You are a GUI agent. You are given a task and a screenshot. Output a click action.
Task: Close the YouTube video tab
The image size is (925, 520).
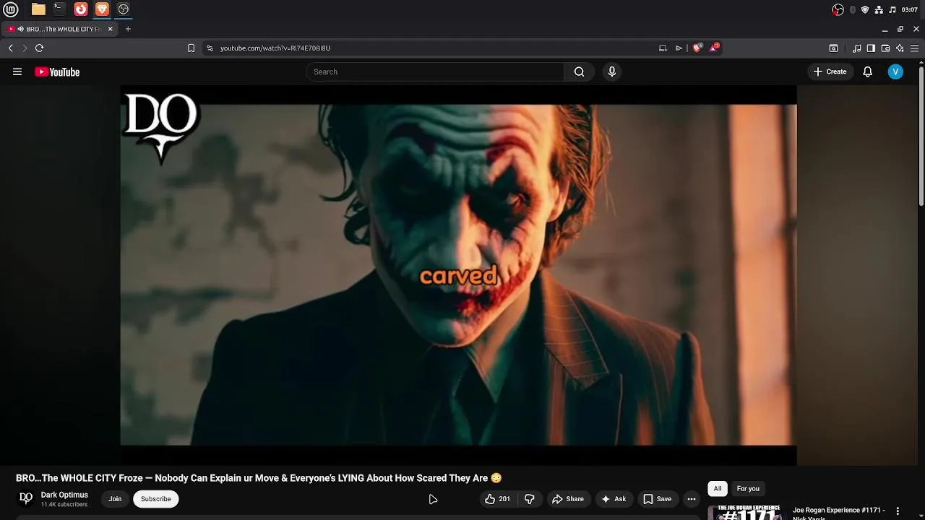point(111,29)
